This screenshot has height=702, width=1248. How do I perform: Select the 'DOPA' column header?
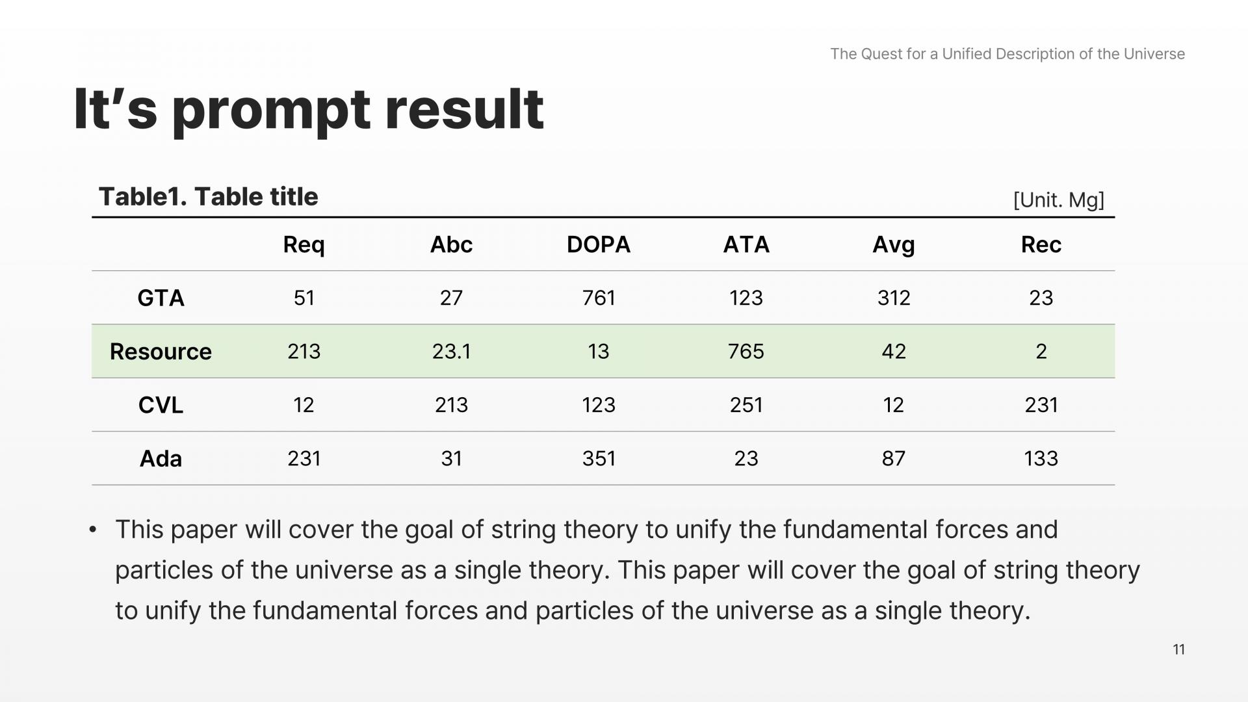598,244
